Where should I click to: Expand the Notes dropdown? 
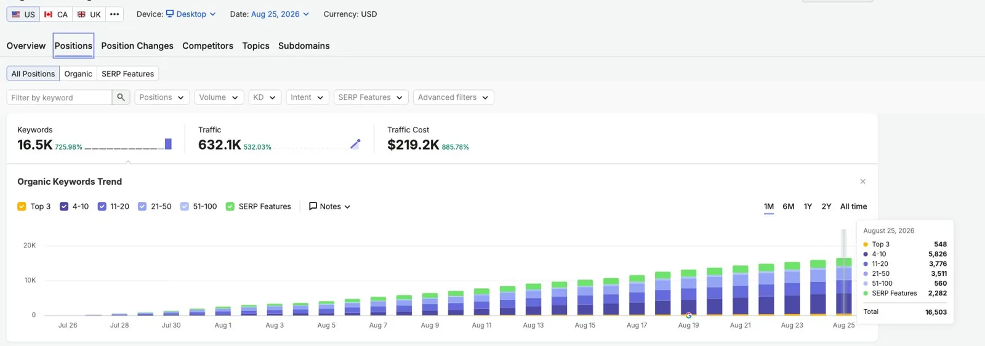click(329, 206)
